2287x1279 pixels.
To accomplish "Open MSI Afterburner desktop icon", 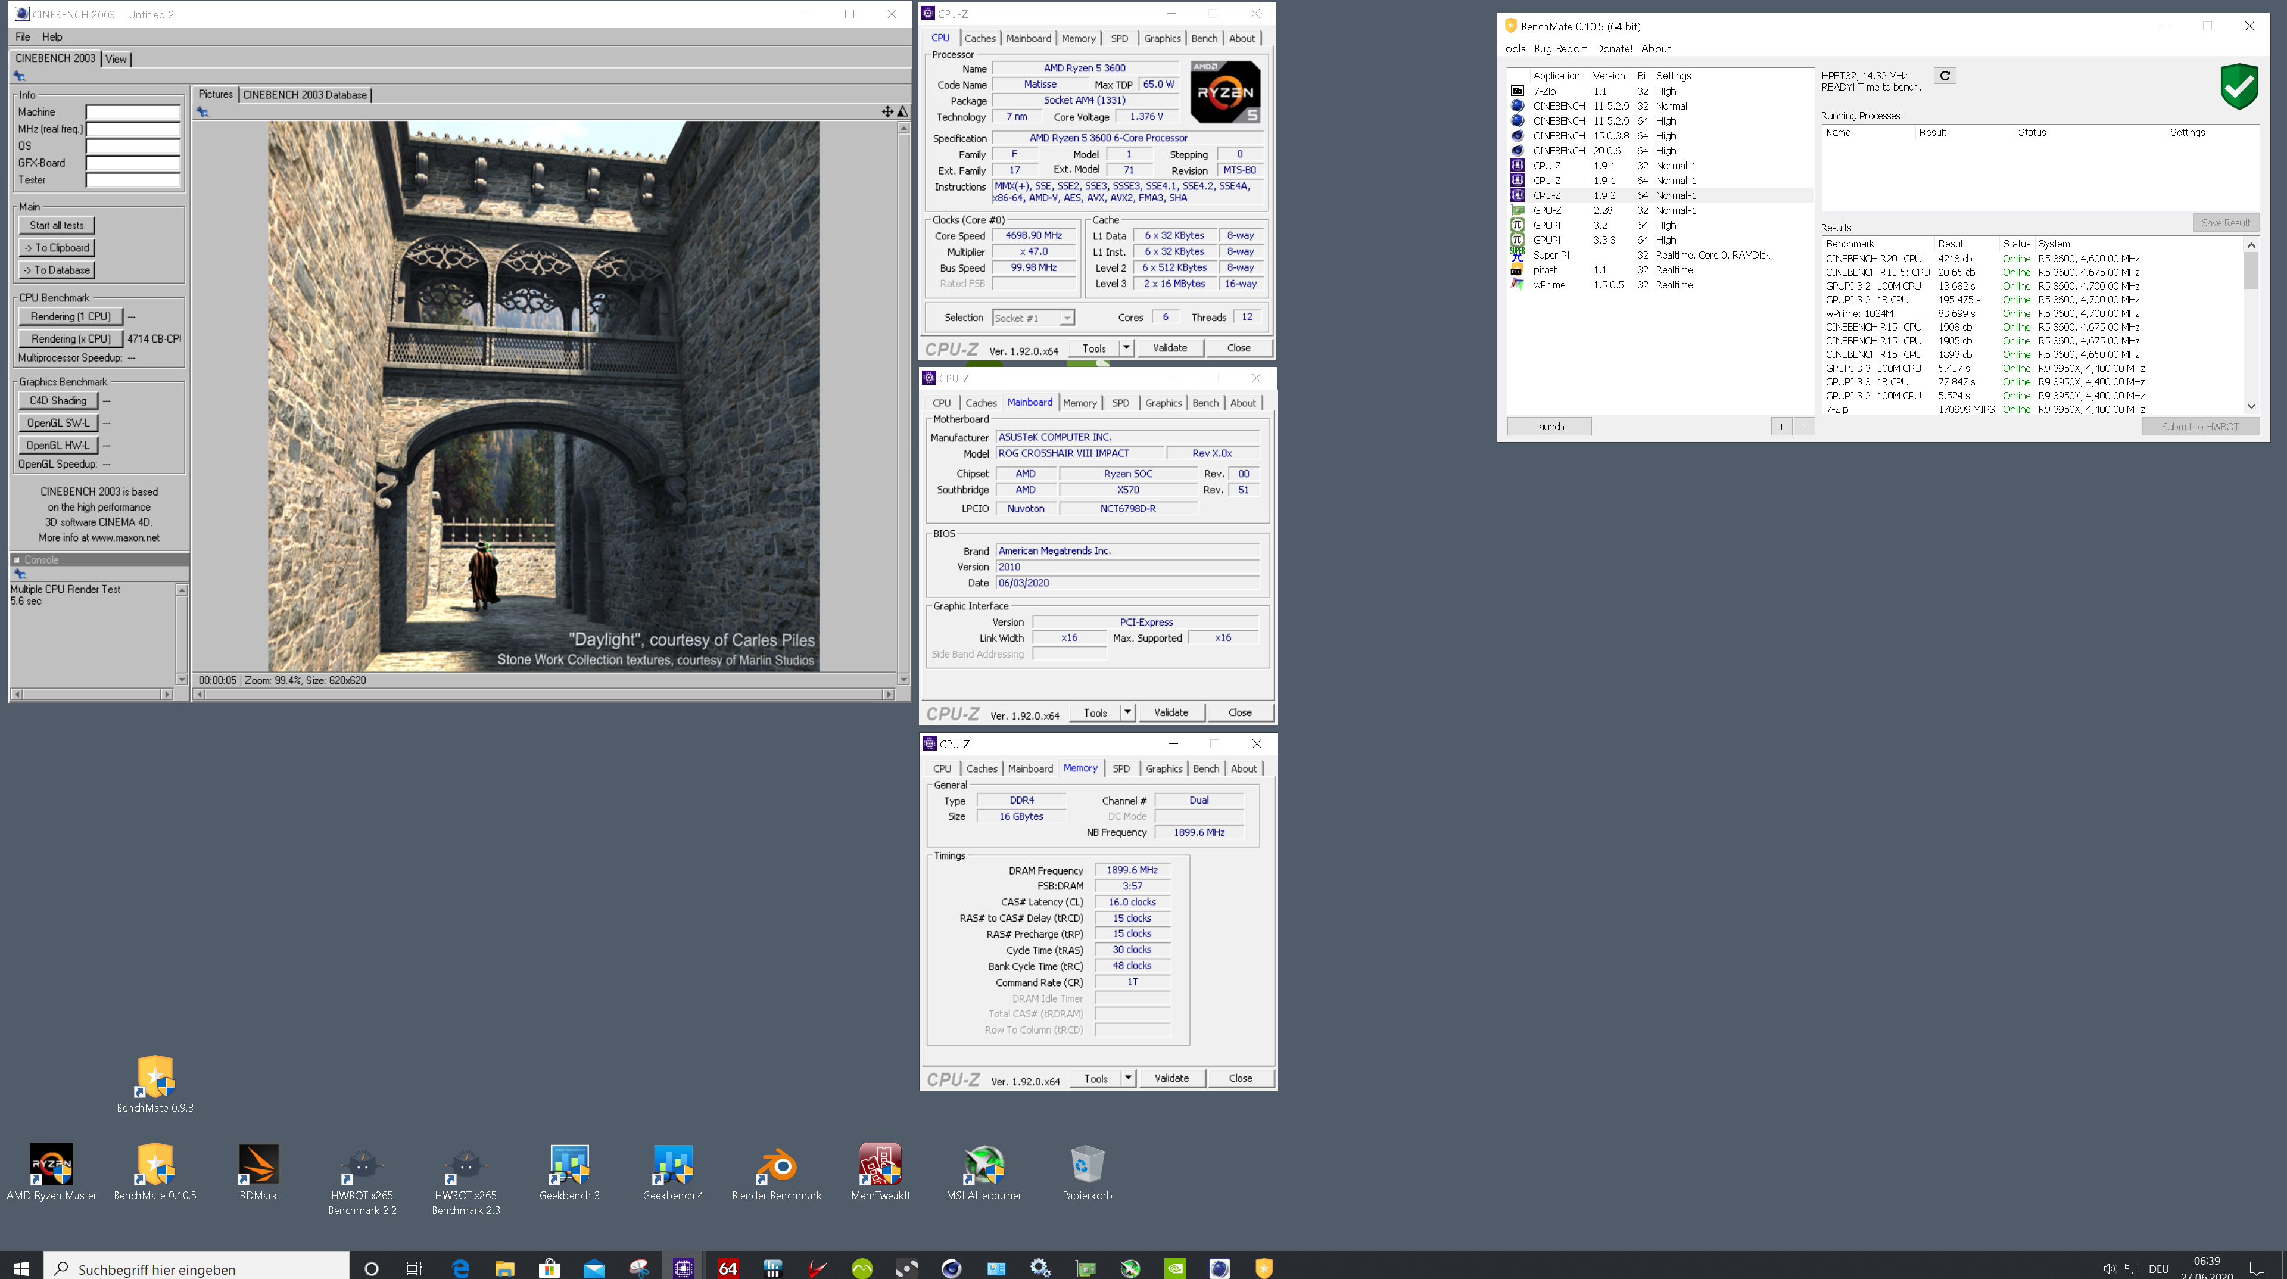I will point(984,1172).
